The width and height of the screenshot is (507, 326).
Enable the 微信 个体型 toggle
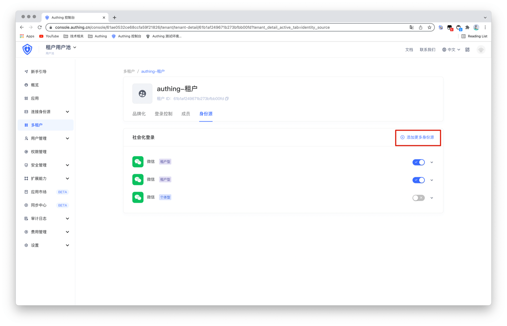[x=419, y=198]
